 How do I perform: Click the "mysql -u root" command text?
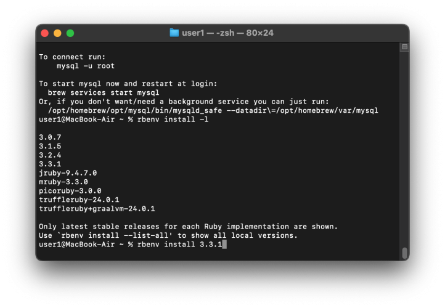click(x=85, y=65)
